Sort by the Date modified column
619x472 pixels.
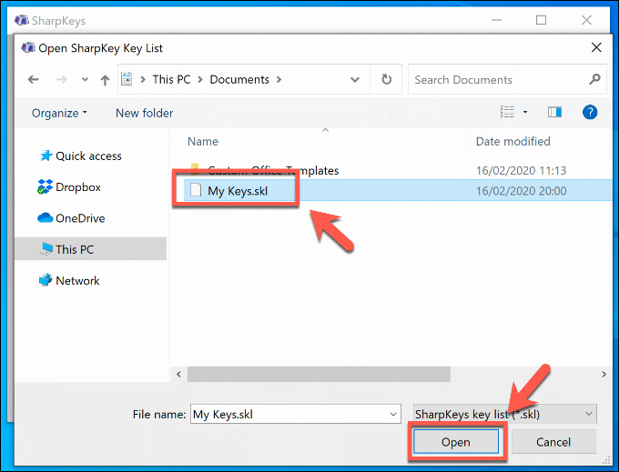tap(512, 142)
